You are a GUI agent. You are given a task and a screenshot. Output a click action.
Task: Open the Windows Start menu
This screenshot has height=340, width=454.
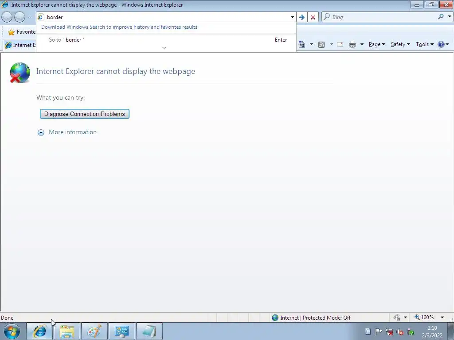(x=12, y=331)
